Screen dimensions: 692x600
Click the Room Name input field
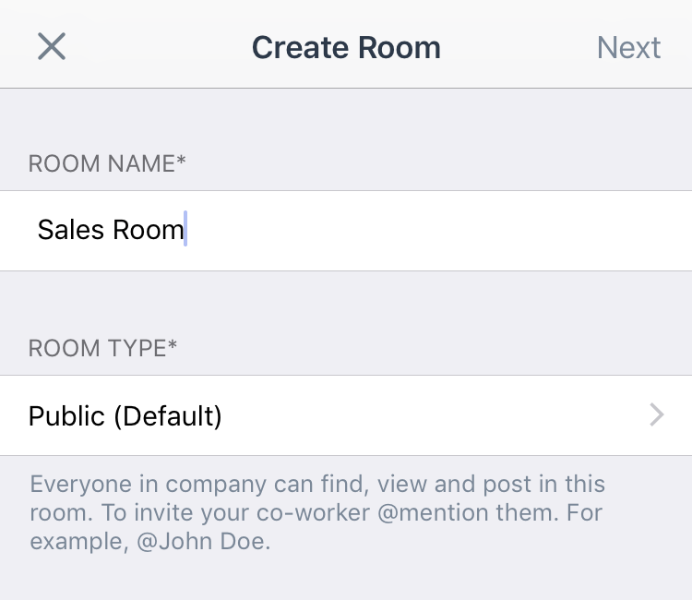(346, 231)
